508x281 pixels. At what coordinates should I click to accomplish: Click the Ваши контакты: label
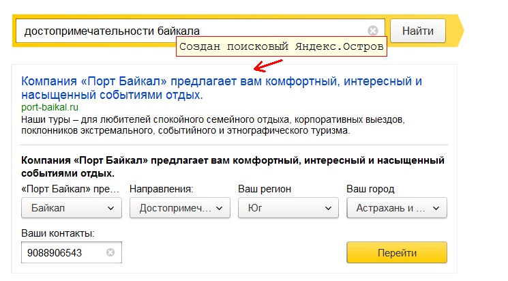click(x=58, y=233)
